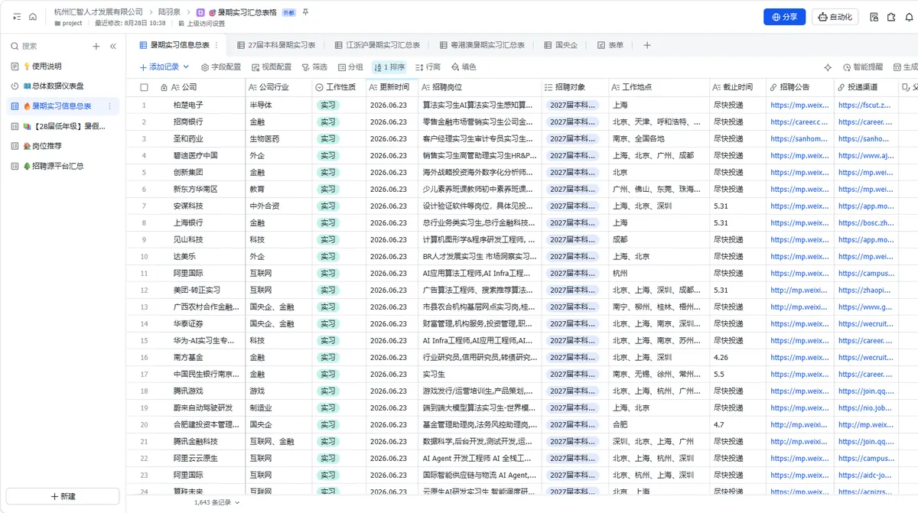This screenshot has width=918, height=513.
Task: Adjust 行高 row height
Action: click(x=428, y=67)
